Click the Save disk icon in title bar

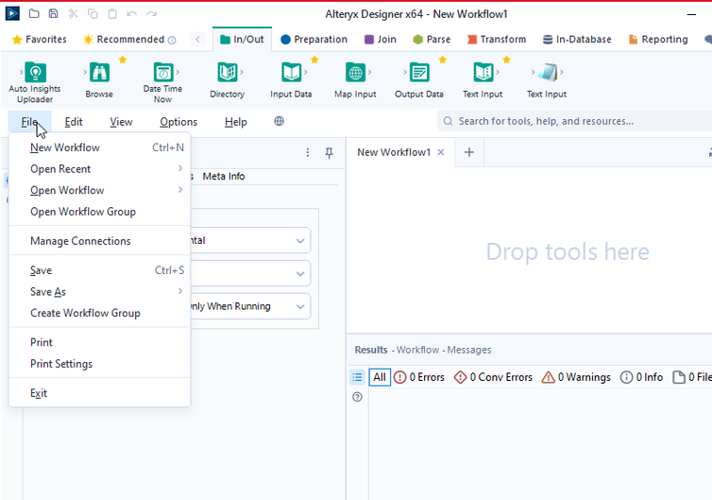[53, 13]
